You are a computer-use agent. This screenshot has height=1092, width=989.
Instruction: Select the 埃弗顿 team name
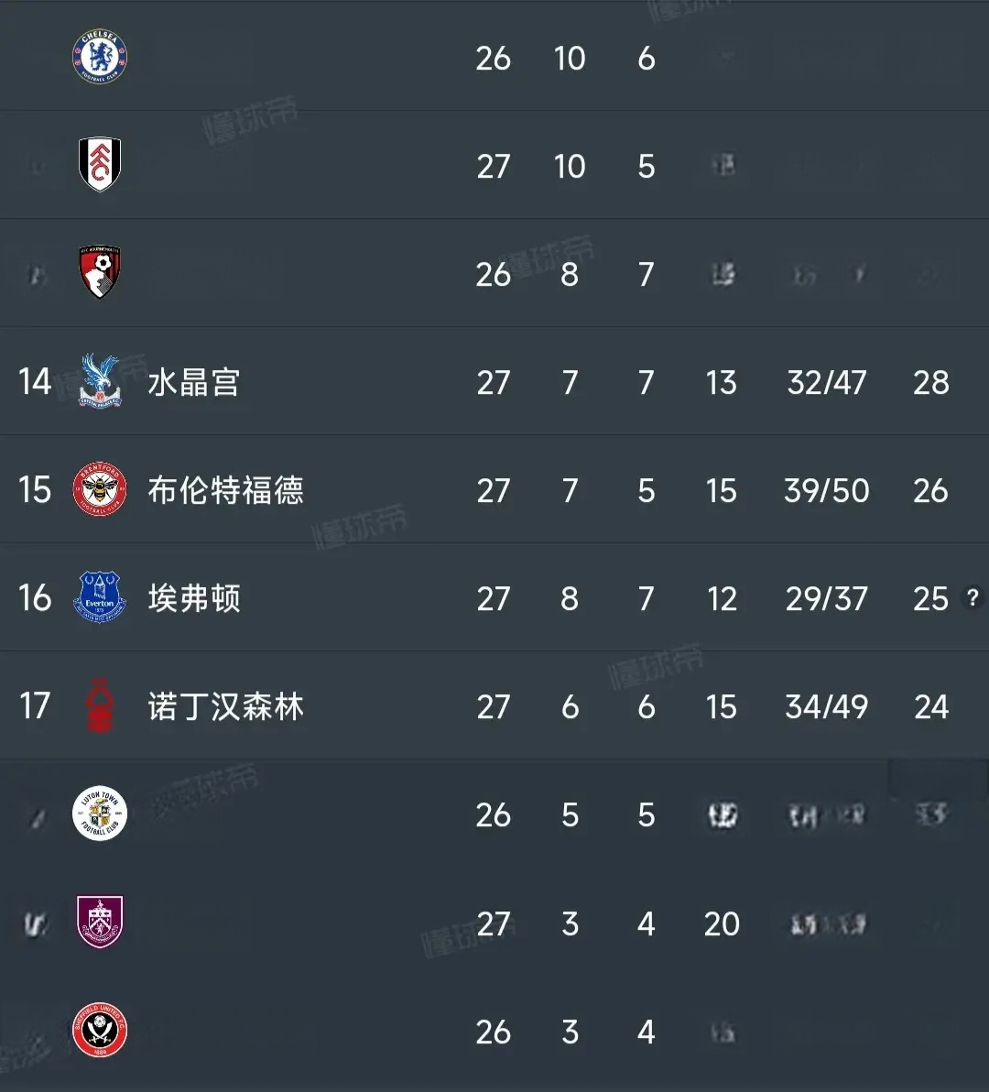coord(194,598)
